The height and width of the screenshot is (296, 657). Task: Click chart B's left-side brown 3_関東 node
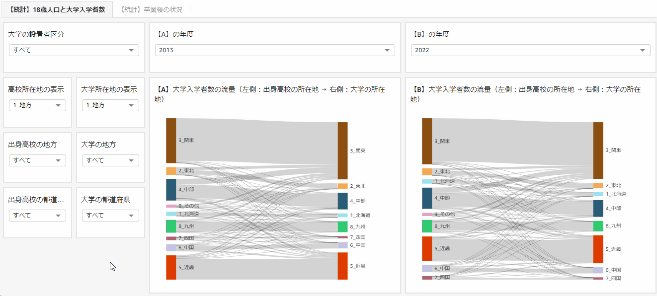pyautogui.click(x=427, y=141)
